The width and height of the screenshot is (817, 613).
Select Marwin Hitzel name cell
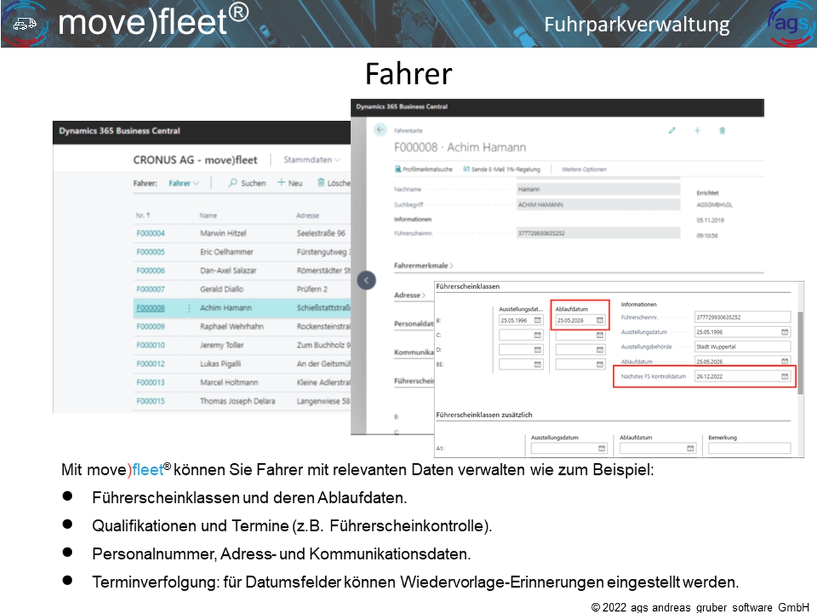point(223,233)
